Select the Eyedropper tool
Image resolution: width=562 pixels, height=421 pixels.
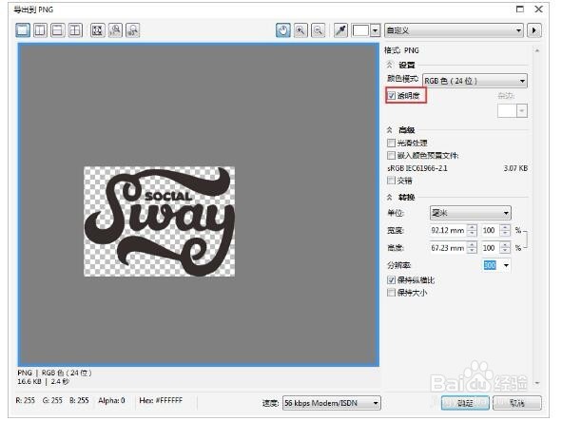[x=340, y=30]
